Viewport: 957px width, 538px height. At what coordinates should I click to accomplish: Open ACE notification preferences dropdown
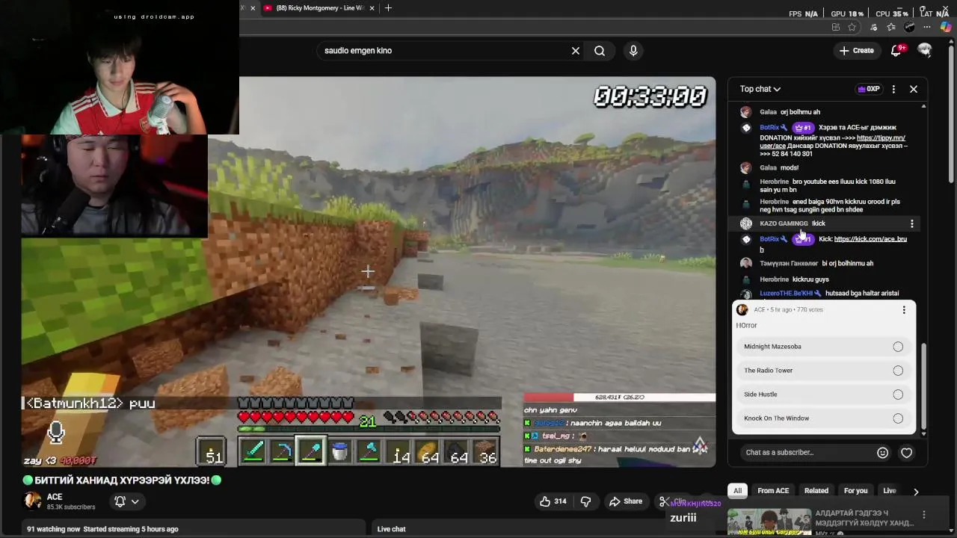coord(126,501)
